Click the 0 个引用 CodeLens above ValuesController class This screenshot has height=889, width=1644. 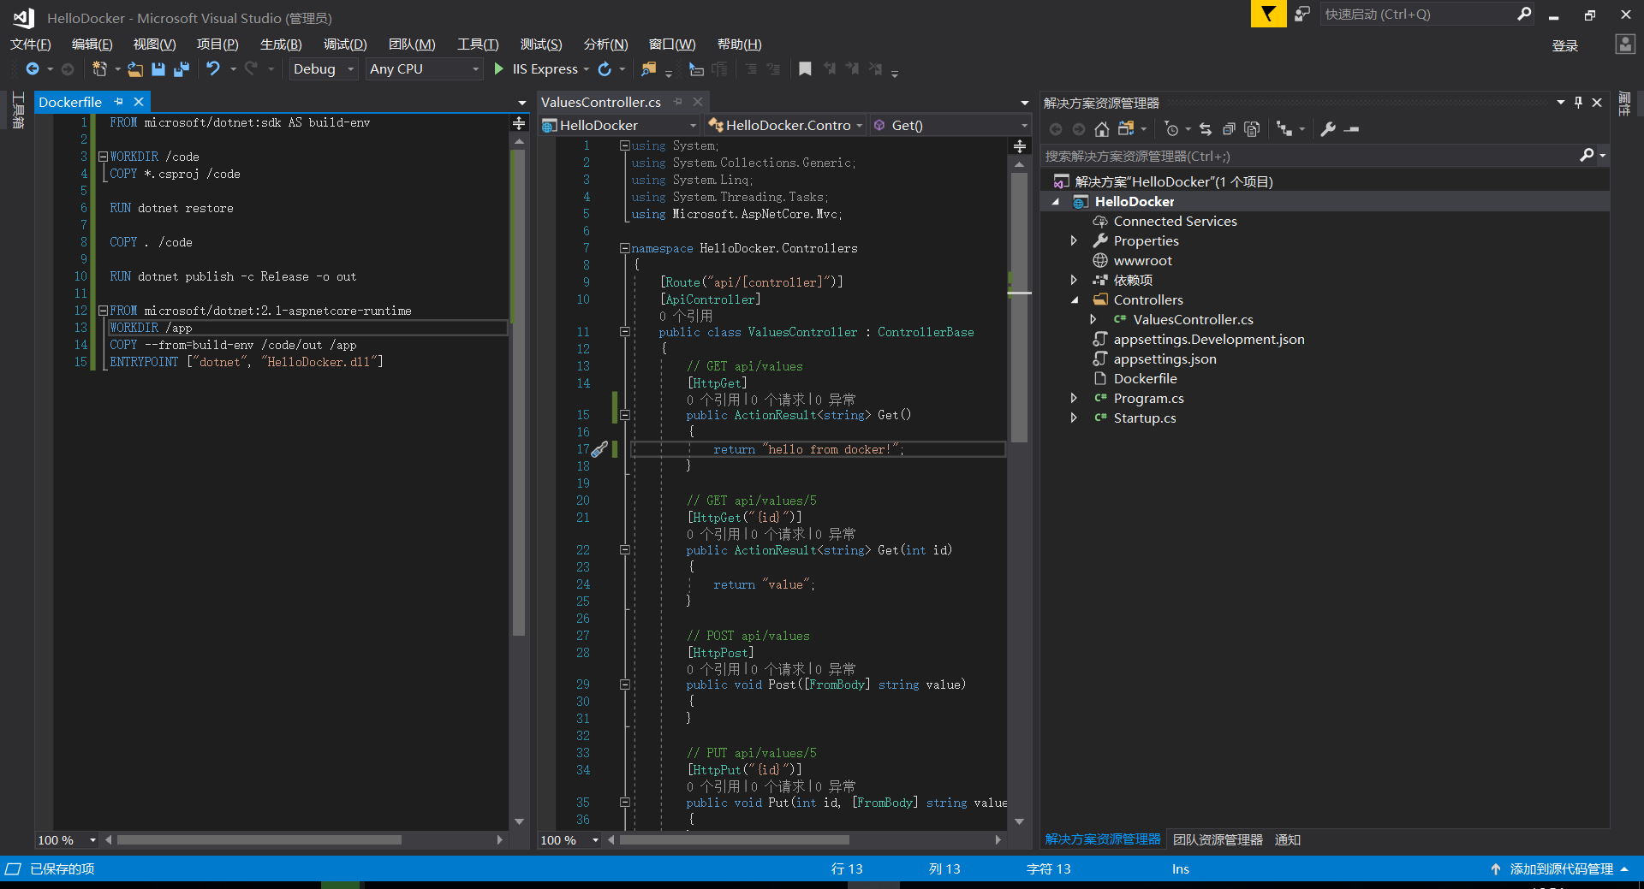686,316
